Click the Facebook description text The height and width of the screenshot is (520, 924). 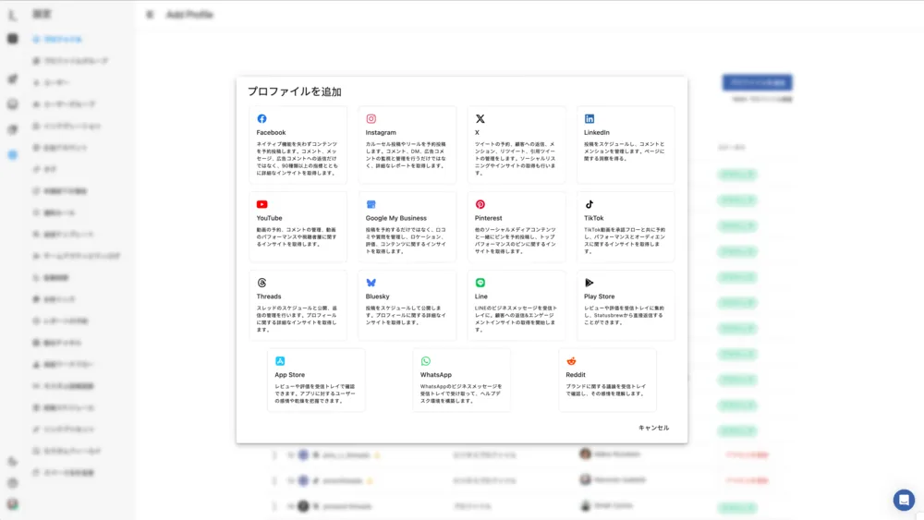[297, 159]
